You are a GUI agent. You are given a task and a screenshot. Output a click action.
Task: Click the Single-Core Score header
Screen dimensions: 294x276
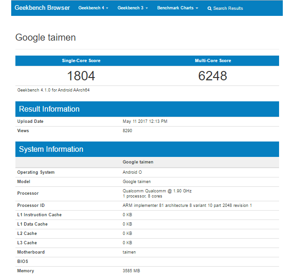(x=81, y=61)
